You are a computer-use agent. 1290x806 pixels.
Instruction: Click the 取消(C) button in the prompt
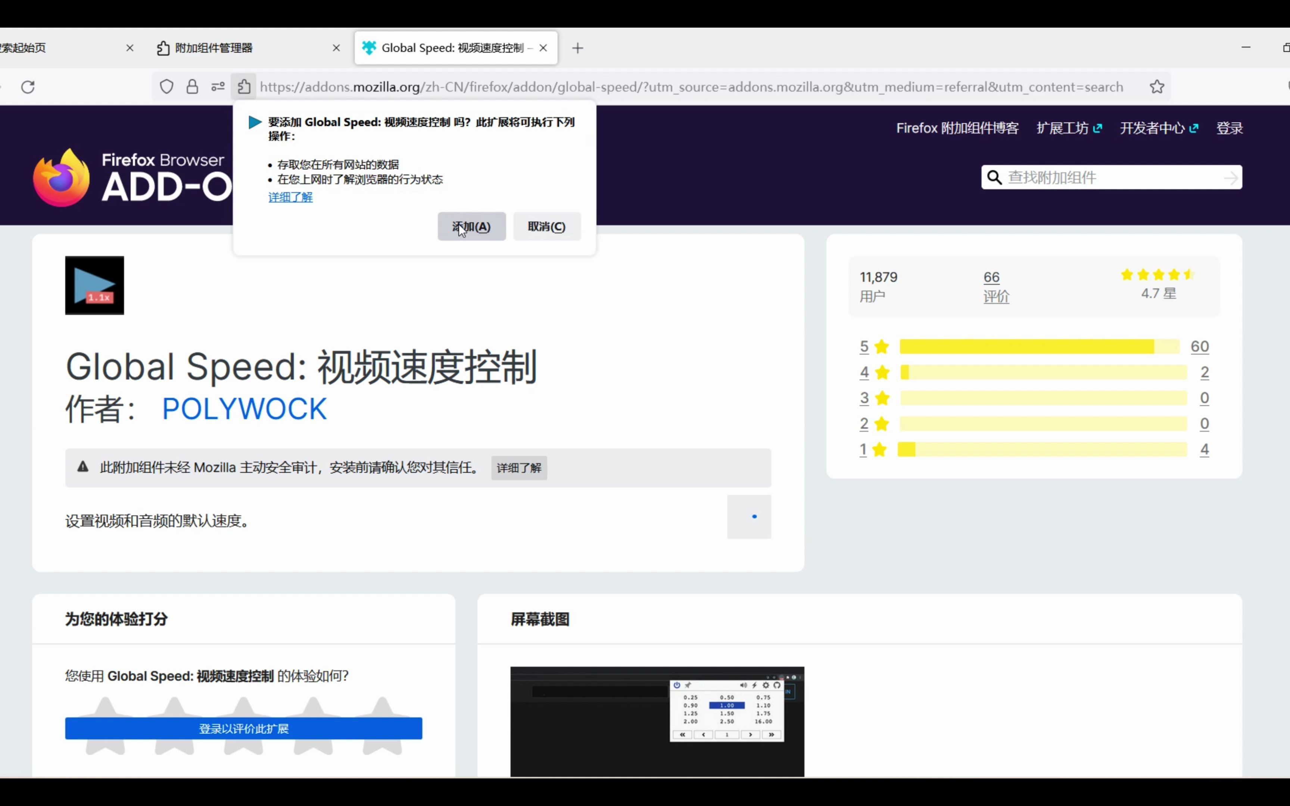(x=546, y=227)
